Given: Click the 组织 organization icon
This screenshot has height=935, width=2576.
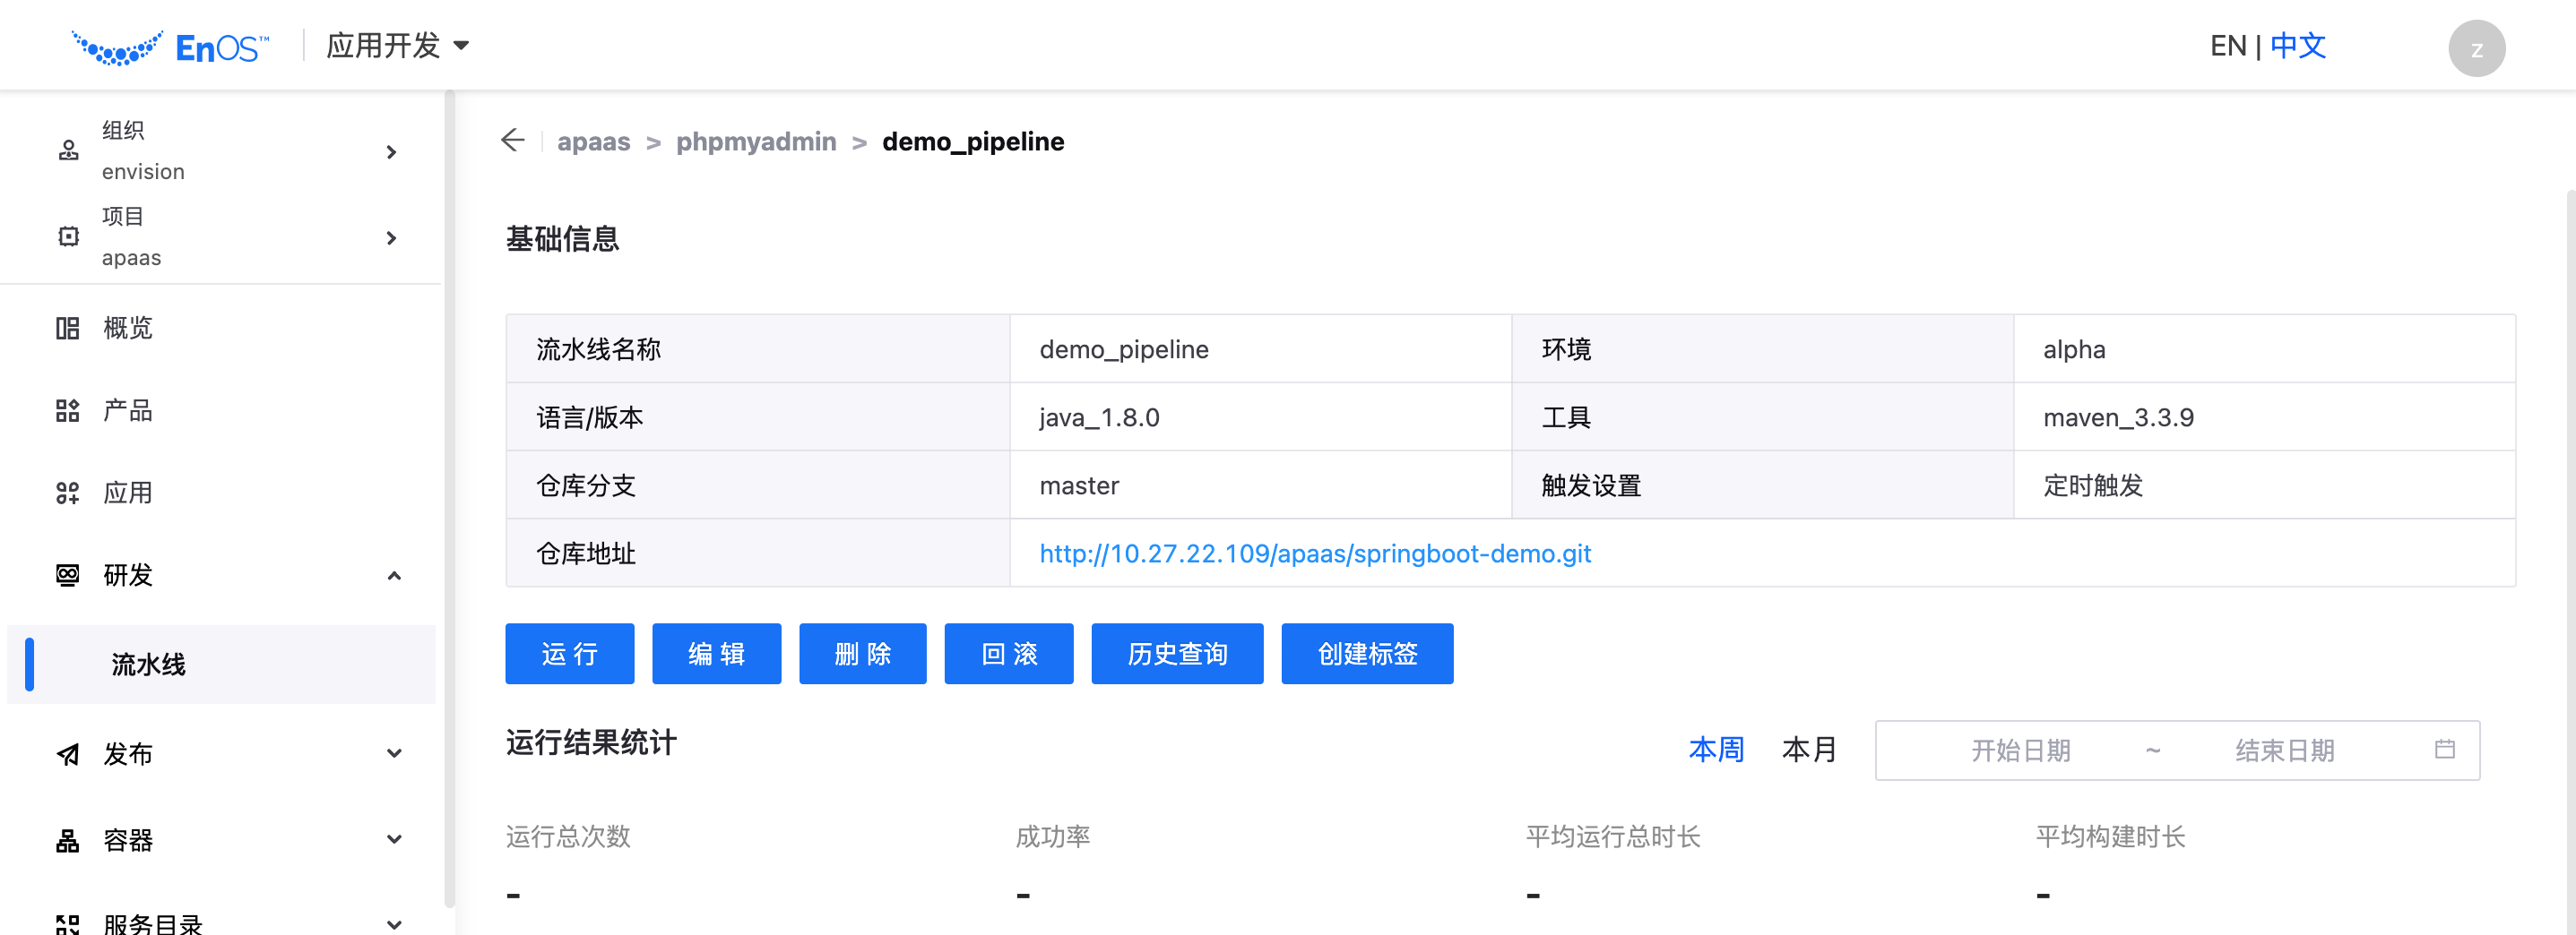Looking at the screenshot, I should (x=68, y=150).
